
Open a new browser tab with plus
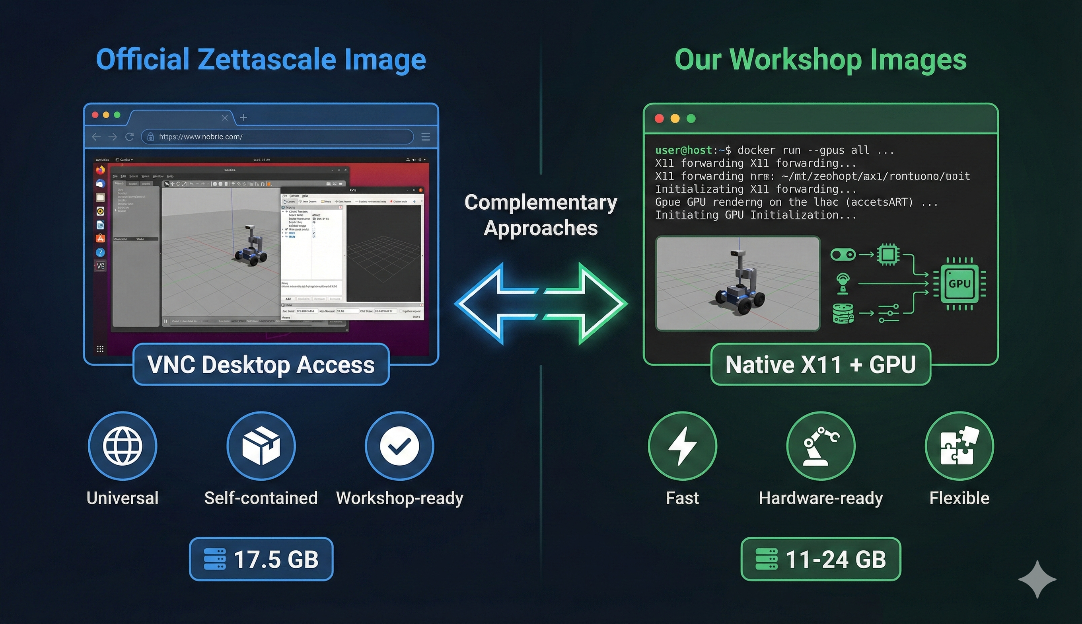[243, 117]
